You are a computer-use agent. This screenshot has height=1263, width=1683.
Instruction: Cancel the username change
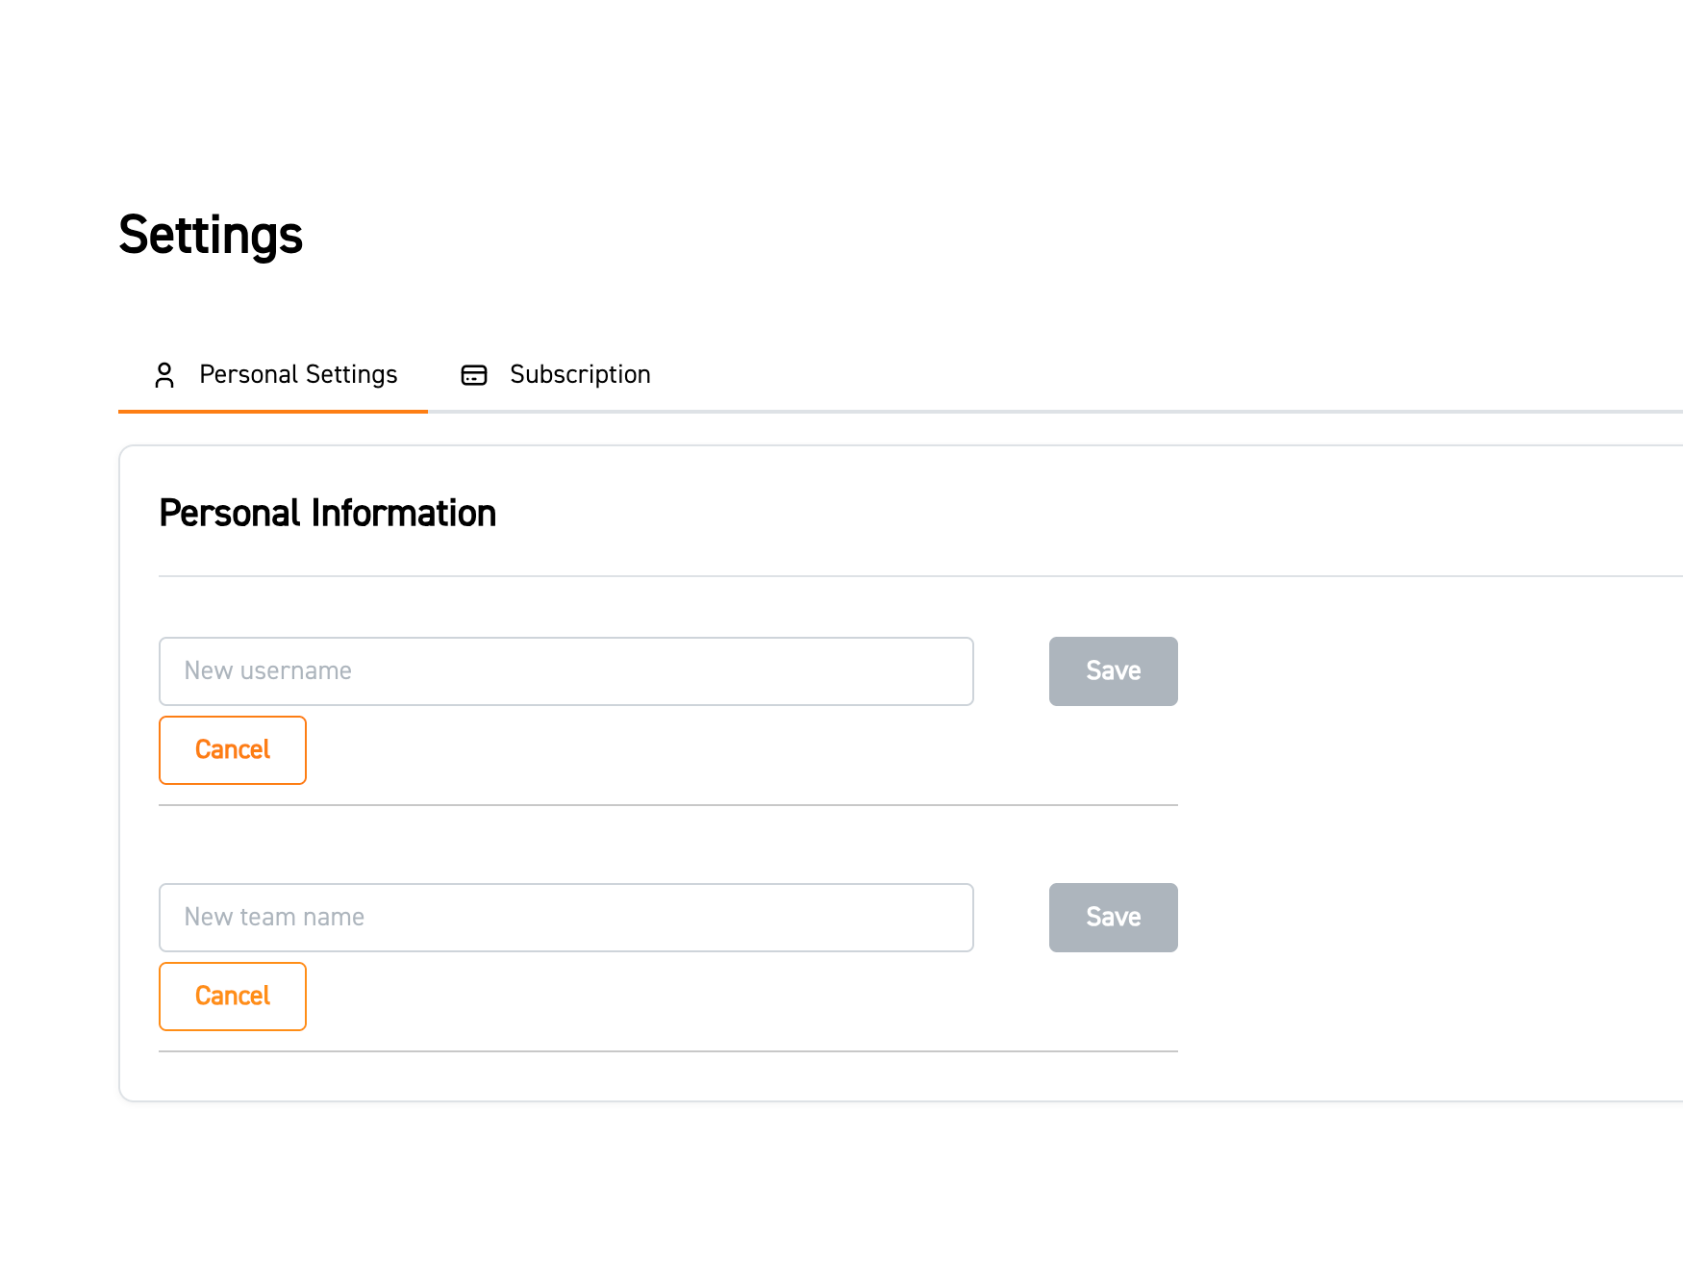tap(233, 750)
